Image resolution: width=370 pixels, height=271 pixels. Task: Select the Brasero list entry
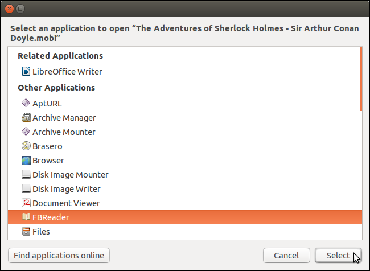pyautogui.click(x=47, y=146)
